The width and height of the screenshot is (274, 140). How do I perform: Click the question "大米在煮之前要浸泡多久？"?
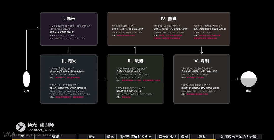(132, 68)
